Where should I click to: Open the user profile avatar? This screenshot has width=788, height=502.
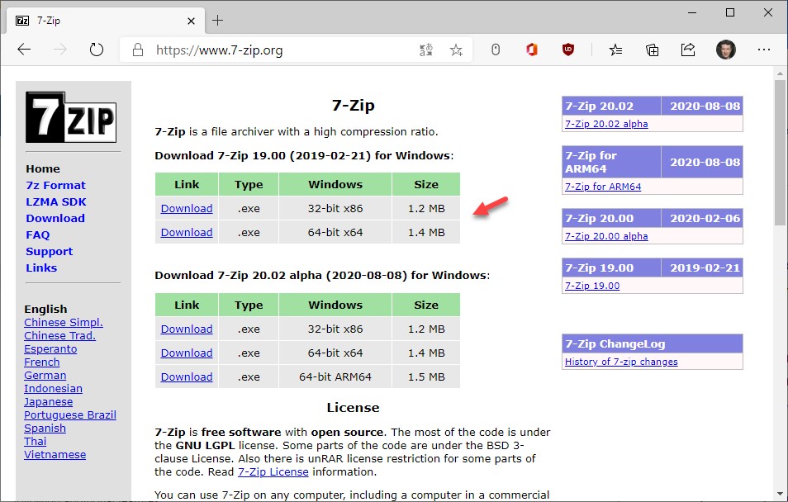(x=725, y=50)
